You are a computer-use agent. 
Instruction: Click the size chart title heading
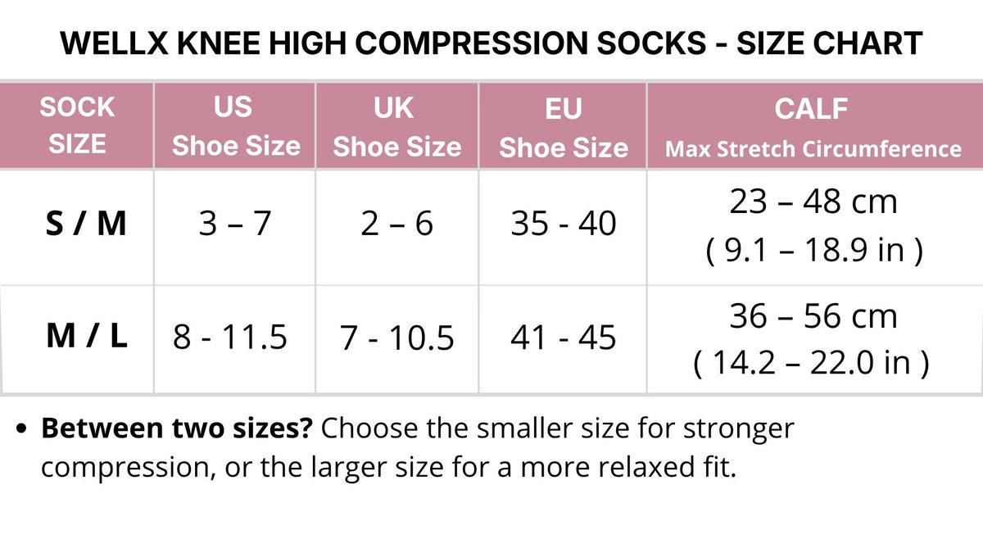491,43
